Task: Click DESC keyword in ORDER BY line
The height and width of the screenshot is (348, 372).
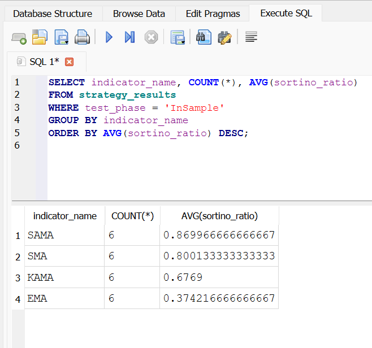Action: pos(231,133)
